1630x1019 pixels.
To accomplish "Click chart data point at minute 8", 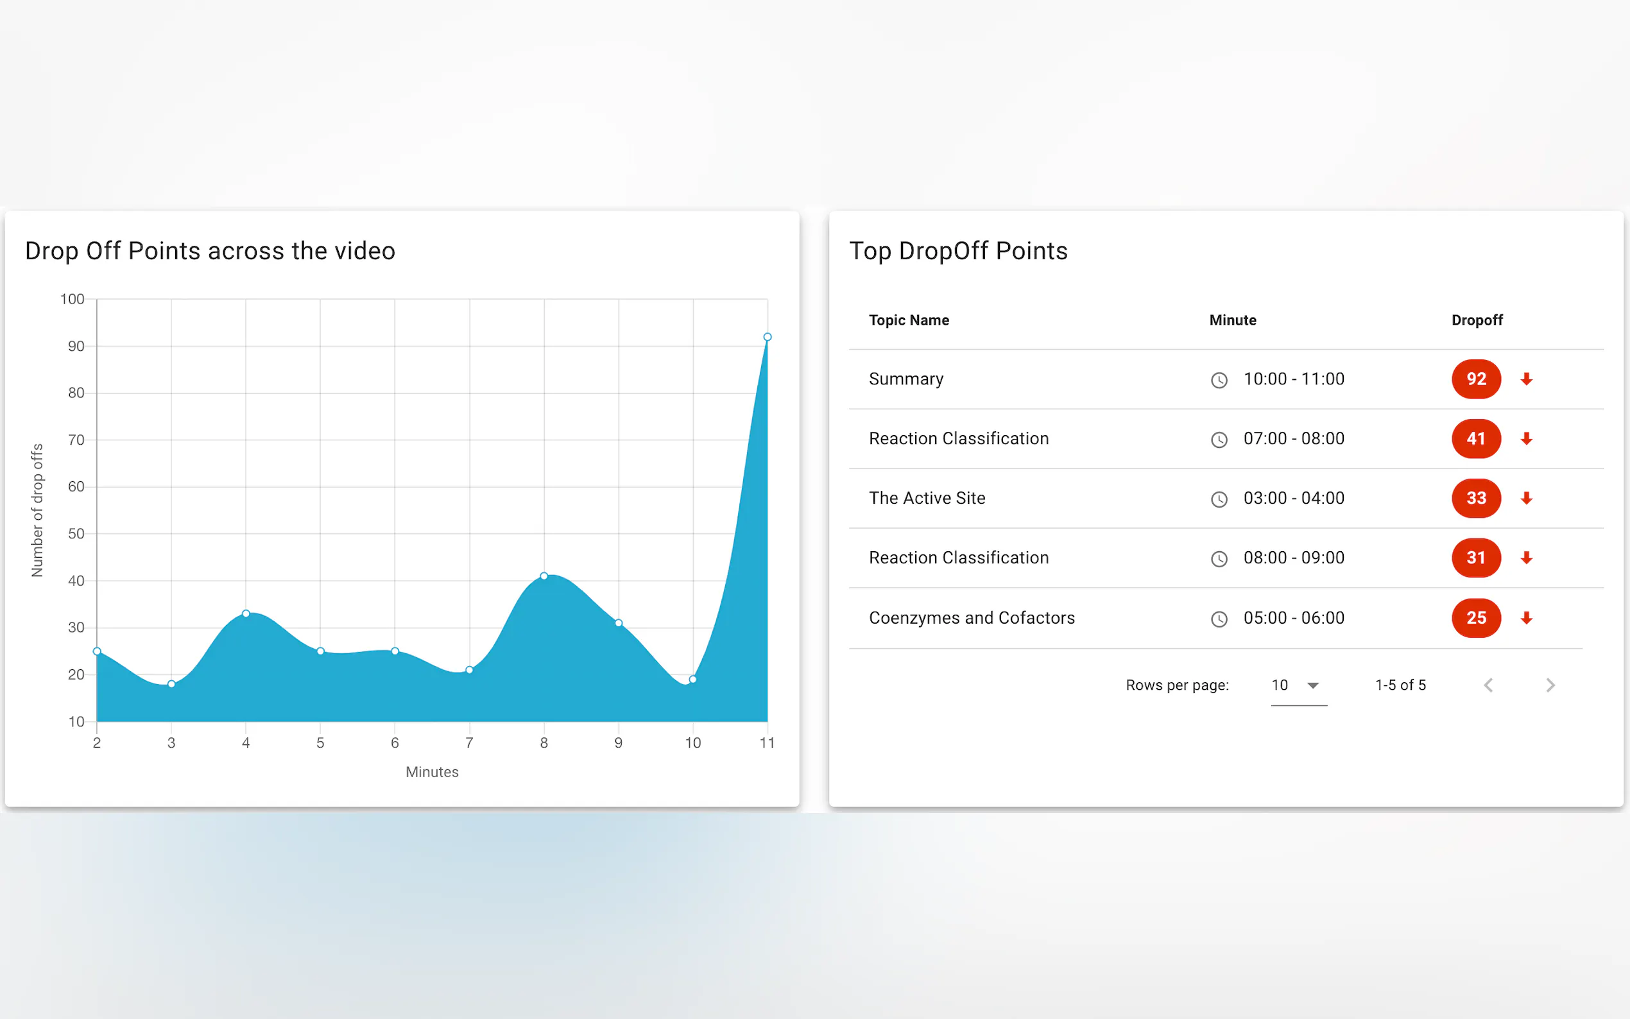I will click(x=544, y=576).
